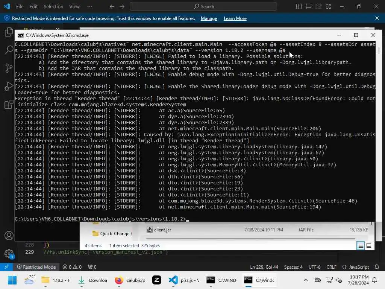Open the Selection menu
Viewport: 385px width, 289px height.
pyautogui.click(x=53, y=7)
